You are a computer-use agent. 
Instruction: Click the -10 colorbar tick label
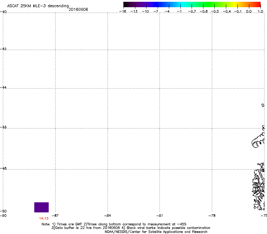click(145, 12)
